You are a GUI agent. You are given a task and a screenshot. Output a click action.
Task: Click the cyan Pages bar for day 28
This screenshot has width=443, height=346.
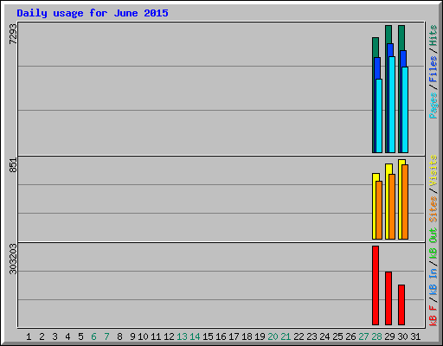(x=379, y=116)
